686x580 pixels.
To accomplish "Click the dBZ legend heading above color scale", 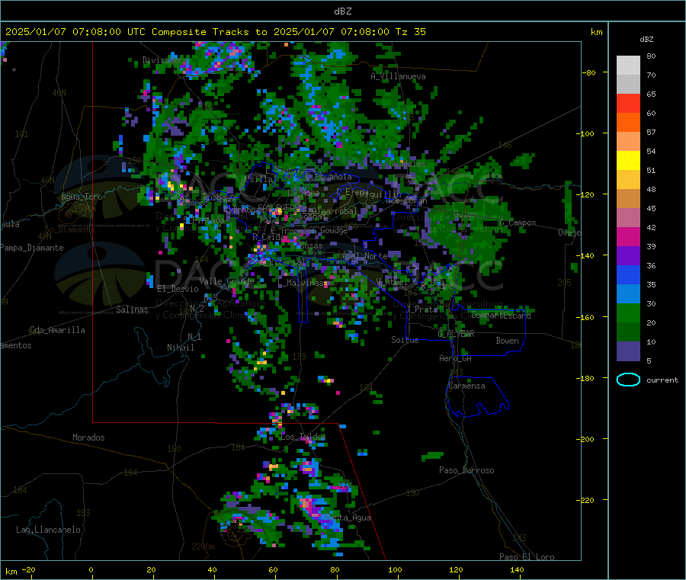I will coord(646,40).
